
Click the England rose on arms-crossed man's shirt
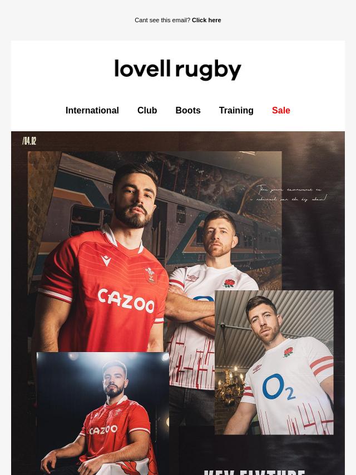coord(229,283)
